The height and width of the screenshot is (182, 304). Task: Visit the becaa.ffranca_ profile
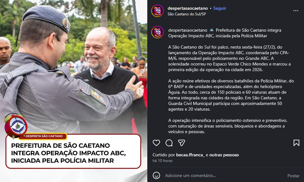pos(190,155)
